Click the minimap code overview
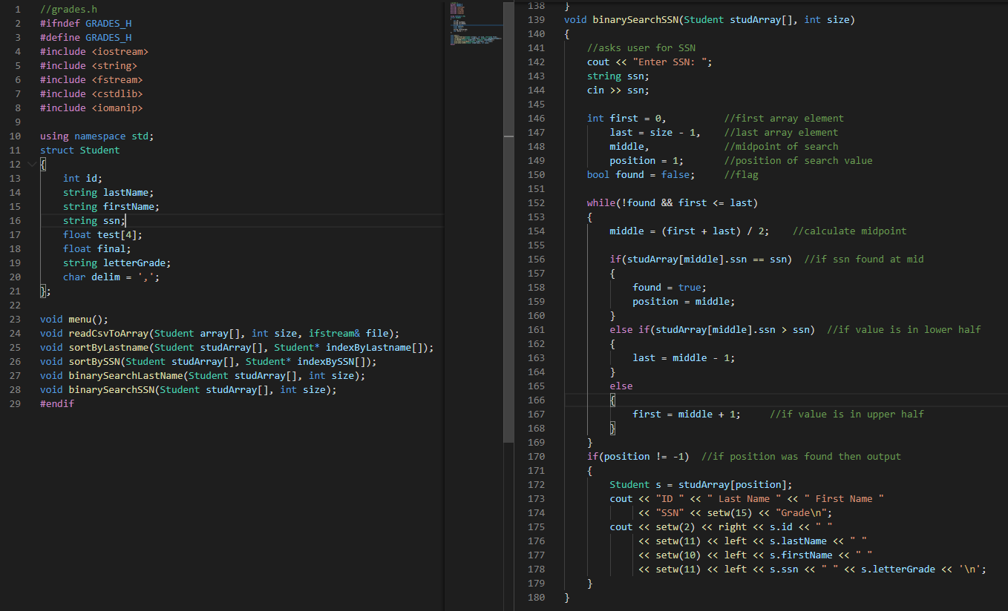Image resolution: width=1008 pixels, height=611 pixels. [x=475, y=24]
